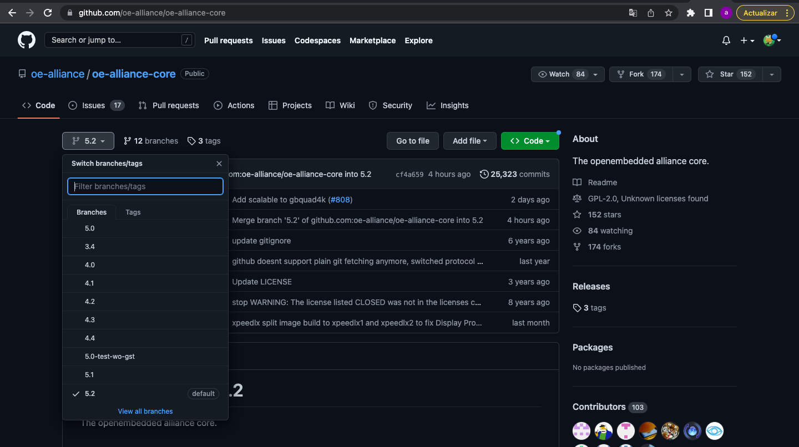The image size is (799, 447).
Task: Click the View all branches link
Action: tap(145, 411)
